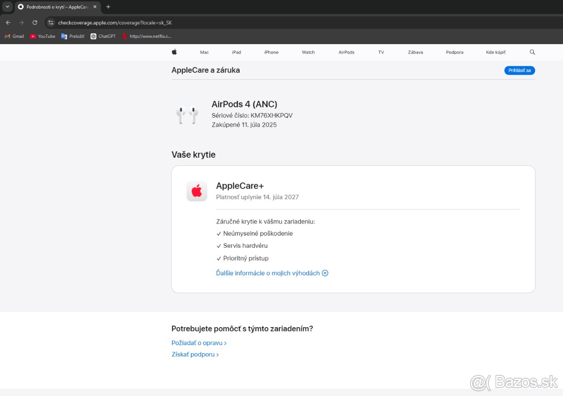Select the AirPods navigation item
The height and width of the screenshot is (396, 563).
pyautogui.click(x=346, y=52)
